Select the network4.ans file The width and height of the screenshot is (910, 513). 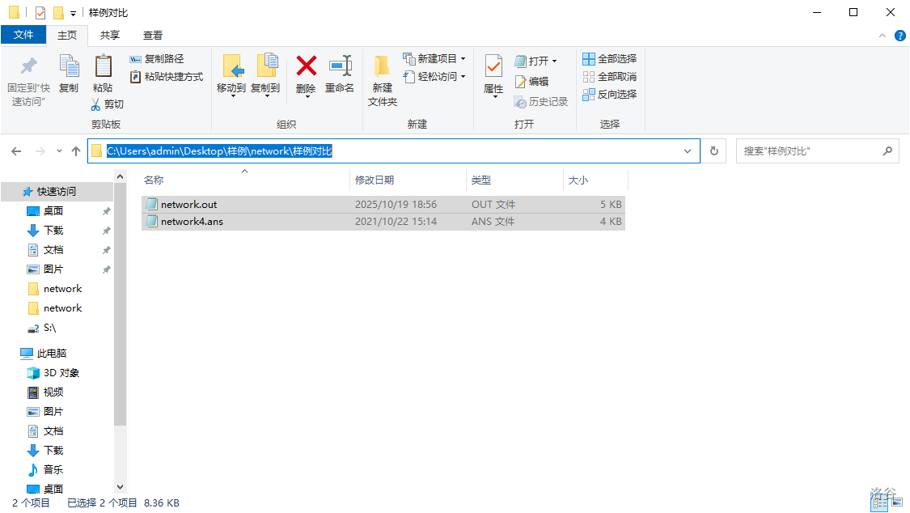(192, 222)
